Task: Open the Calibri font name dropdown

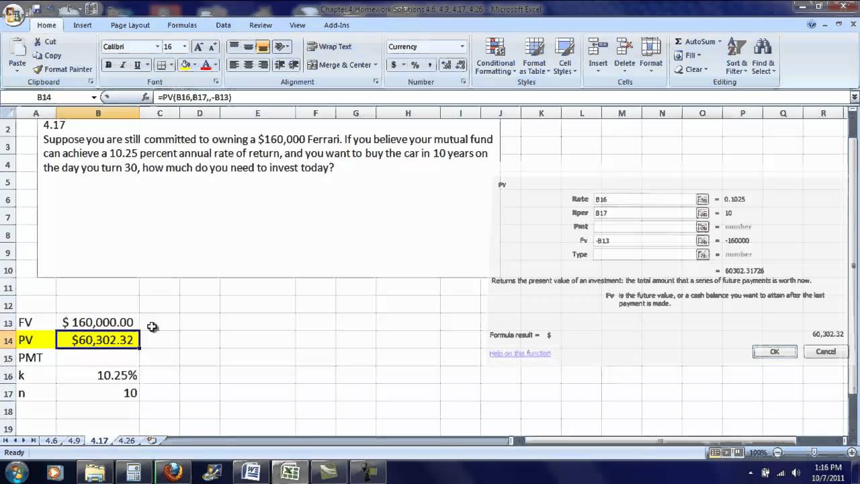Action: point(157,46)
